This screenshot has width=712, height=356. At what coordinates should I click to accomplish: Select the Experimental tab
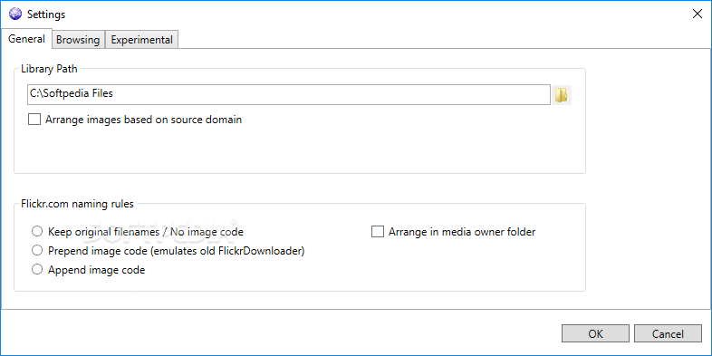tap(141, 40)
